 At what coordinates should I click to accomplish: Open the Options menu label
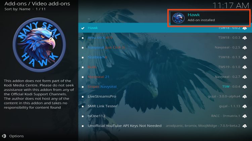coord(16,136)
